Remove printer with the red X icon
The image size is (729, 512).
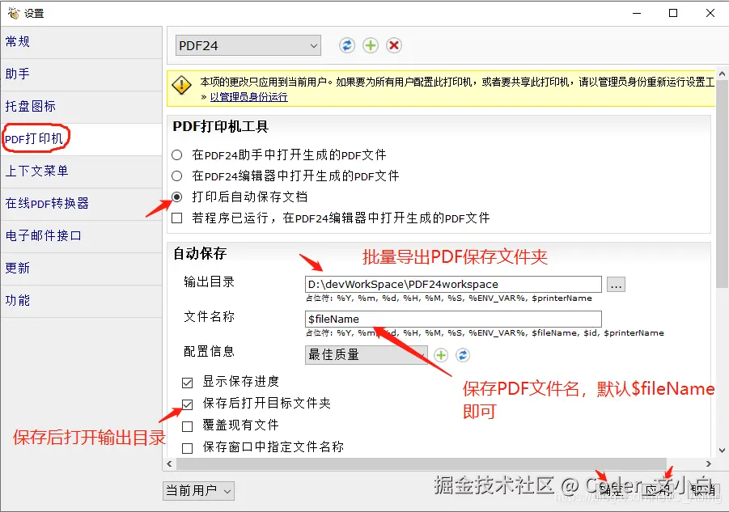[394, 45]
